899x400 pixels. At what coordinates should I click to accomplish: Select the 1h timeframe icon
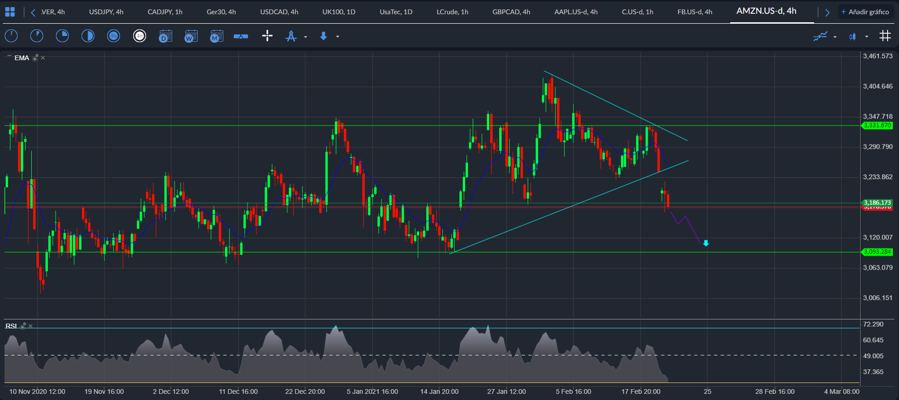click(114, 36)
